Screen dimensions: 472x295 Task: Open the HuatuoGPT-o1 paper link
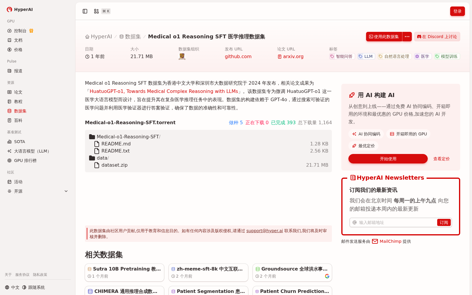click(164, 91)
